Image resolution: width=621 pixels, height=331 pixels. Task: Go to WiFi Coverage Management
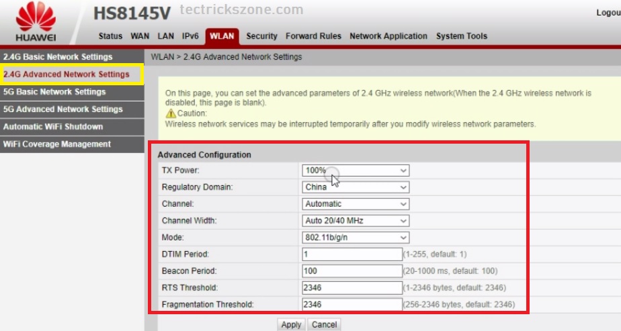click(x=57, y=144)
